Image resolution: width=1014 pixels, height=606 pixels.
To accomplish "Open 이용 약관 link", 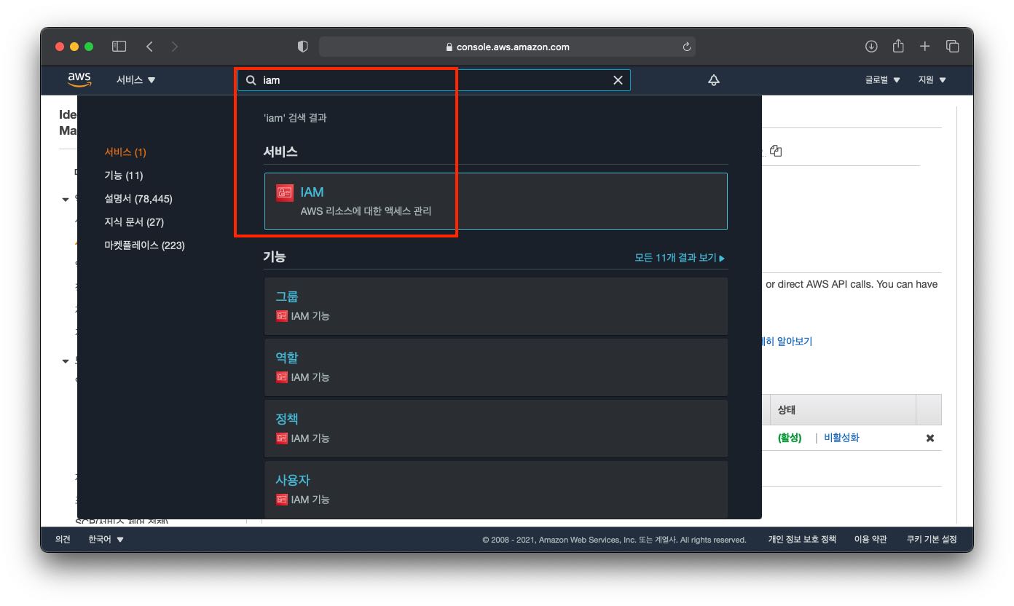I will pyautogui.click(x=870, y=540).
